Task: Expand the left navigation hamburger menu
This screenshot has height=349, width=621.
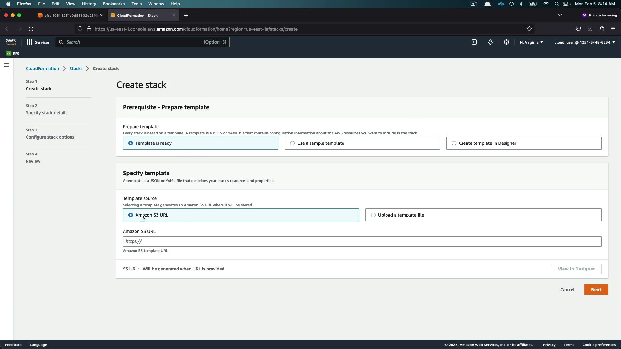Action: click(6, 65)
